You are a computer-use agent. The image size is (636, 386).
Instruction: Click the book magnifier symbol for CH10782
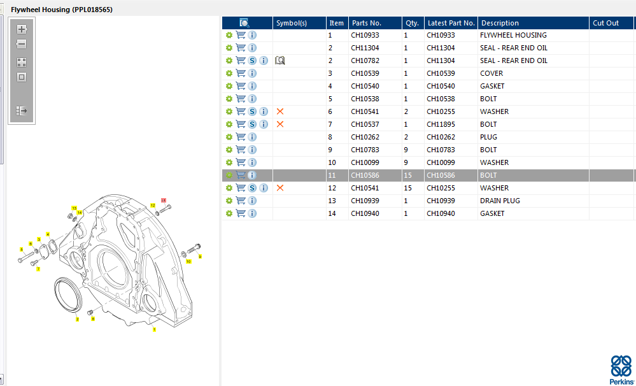(x=280, y=61)
